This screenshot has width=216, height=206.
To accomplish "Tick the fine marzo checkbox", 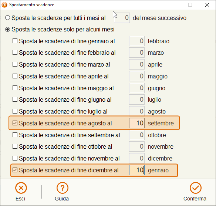I will pos(15,64).
